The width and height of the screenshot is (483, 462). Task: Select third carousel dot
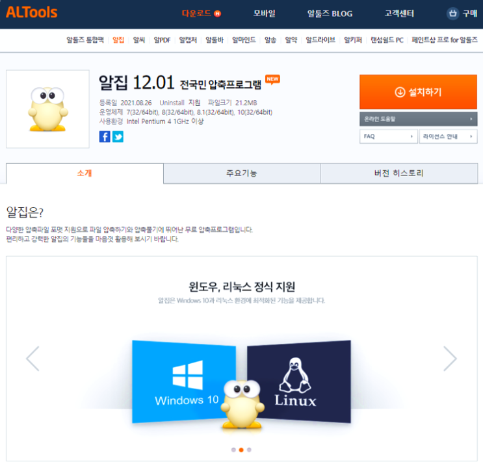click(249, 450)
